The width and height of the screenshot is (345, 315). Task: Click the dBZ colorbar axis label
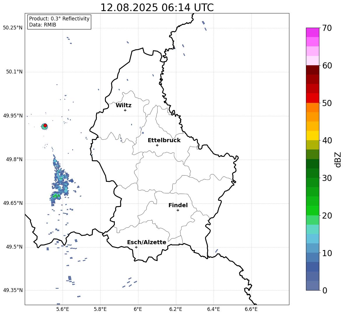(x=338, y=159)
